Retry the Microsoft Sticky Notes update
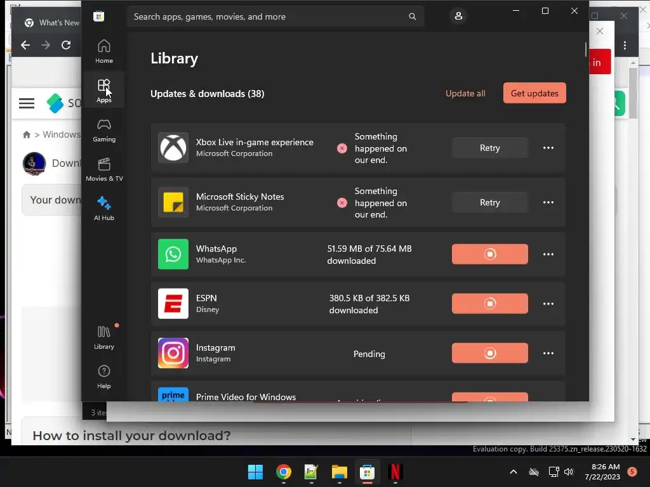 489,202
